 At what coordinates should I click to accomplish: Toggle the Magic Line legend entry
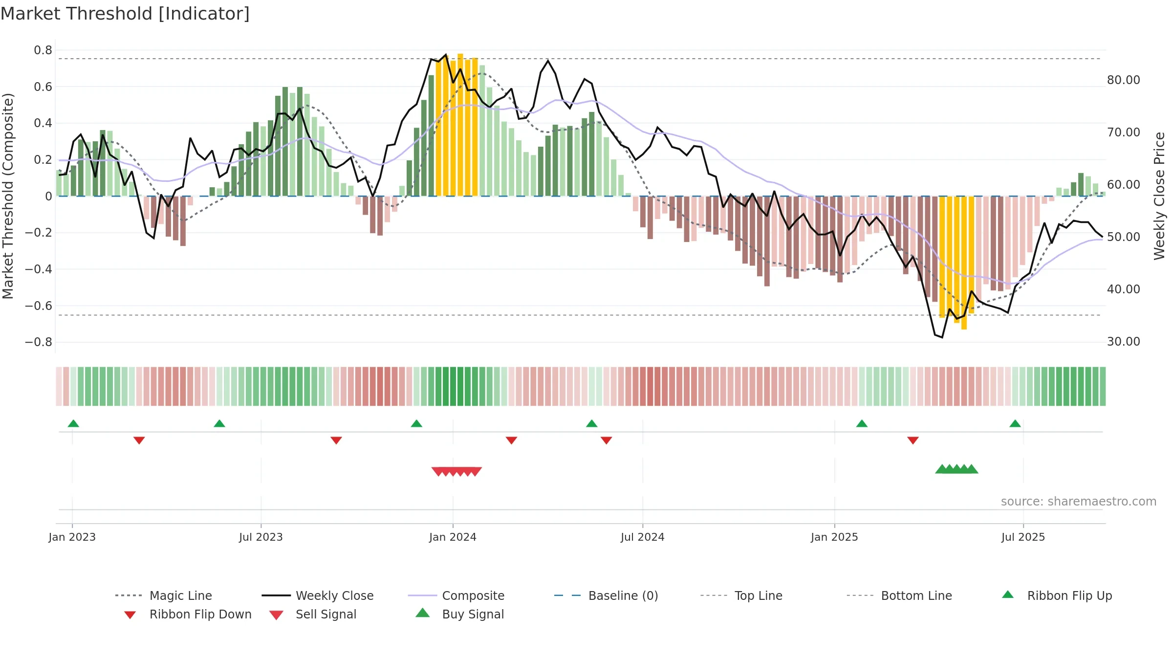pyautogui.click(x=163, y=595)
